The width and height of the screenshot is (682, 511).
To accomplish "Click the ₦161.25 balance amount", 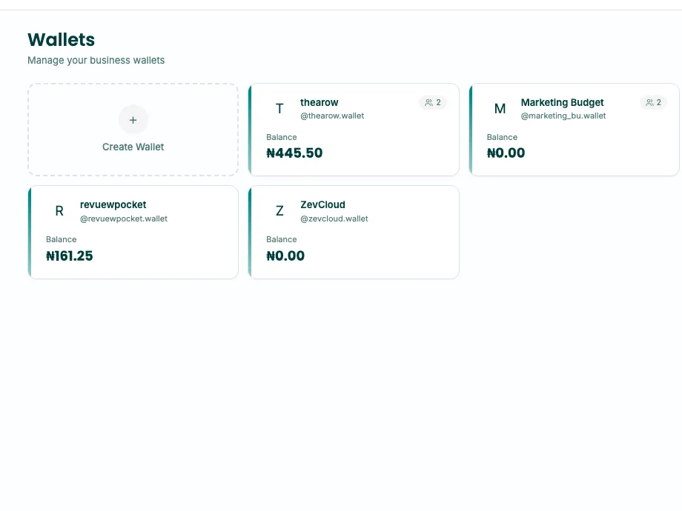I will 70,256.
